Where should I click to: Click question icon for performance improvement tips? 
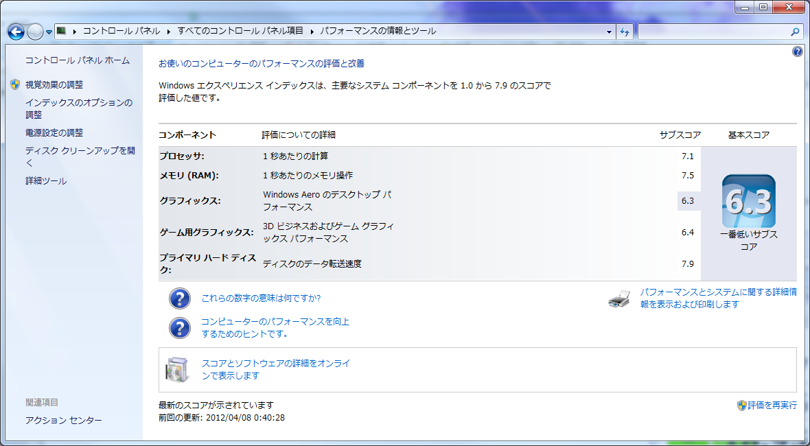(179, 328)
